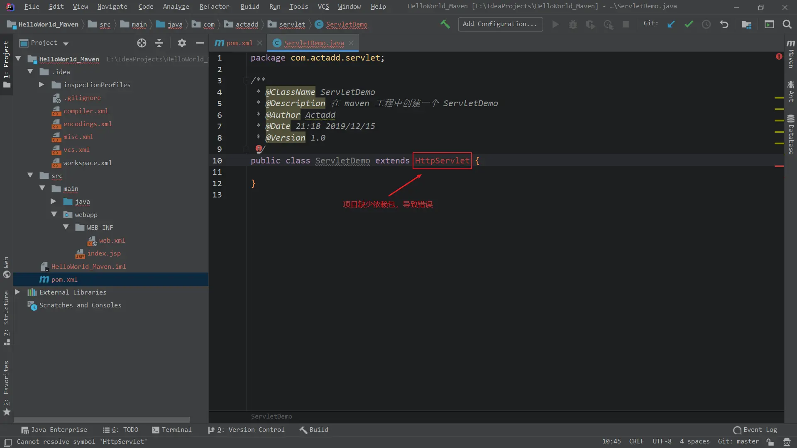Open the Terminal tool window

tap(172, 430)
